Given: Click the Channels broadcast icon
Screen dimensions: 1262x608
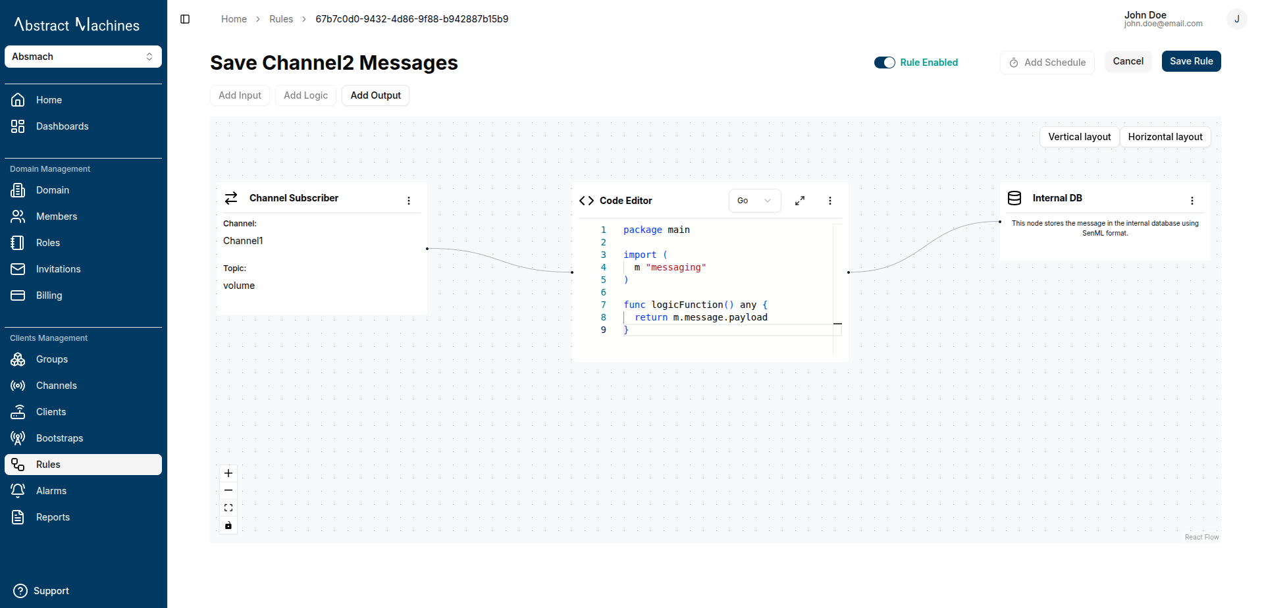Looking at the screenshot, I should coord(18,386).
